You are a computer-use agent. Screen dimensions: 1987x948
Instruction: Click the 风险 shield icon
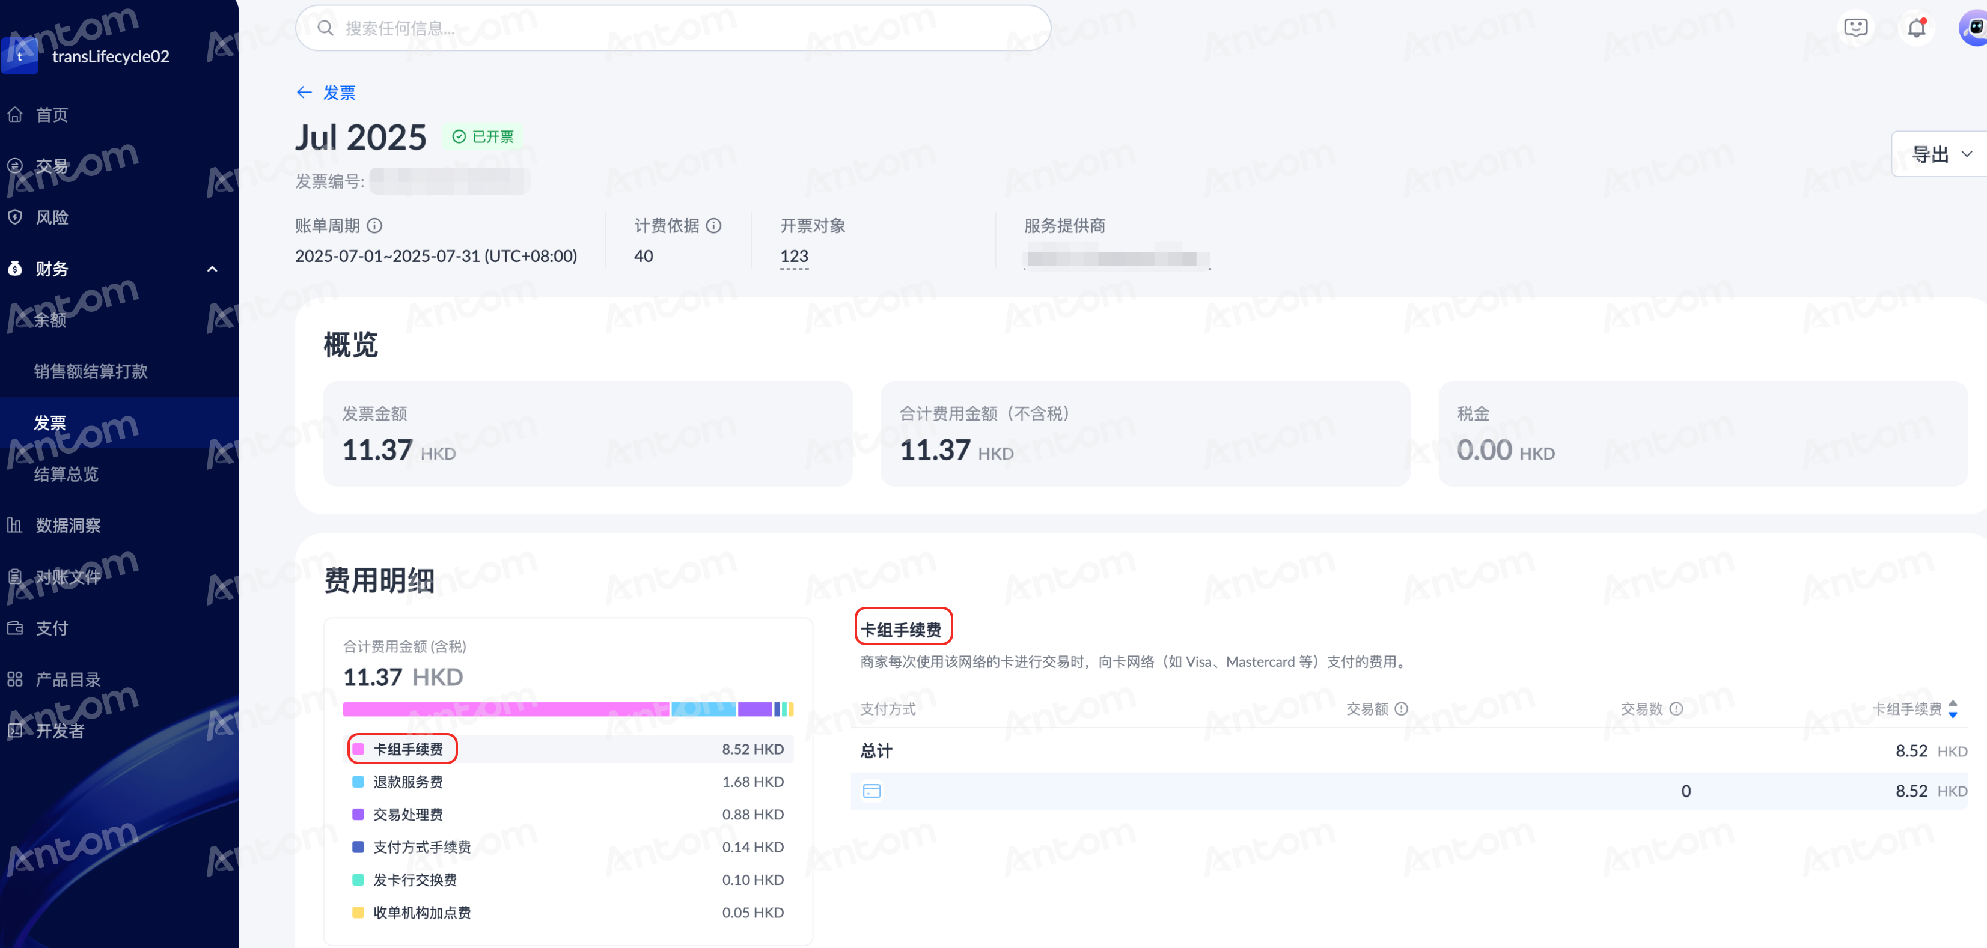click(x=14, y=217)
